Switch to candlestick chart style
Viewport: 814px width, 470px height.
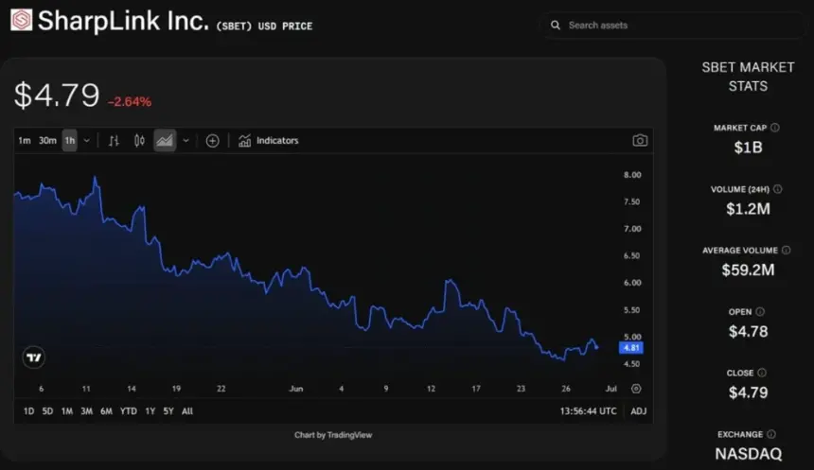coord(139,141)
